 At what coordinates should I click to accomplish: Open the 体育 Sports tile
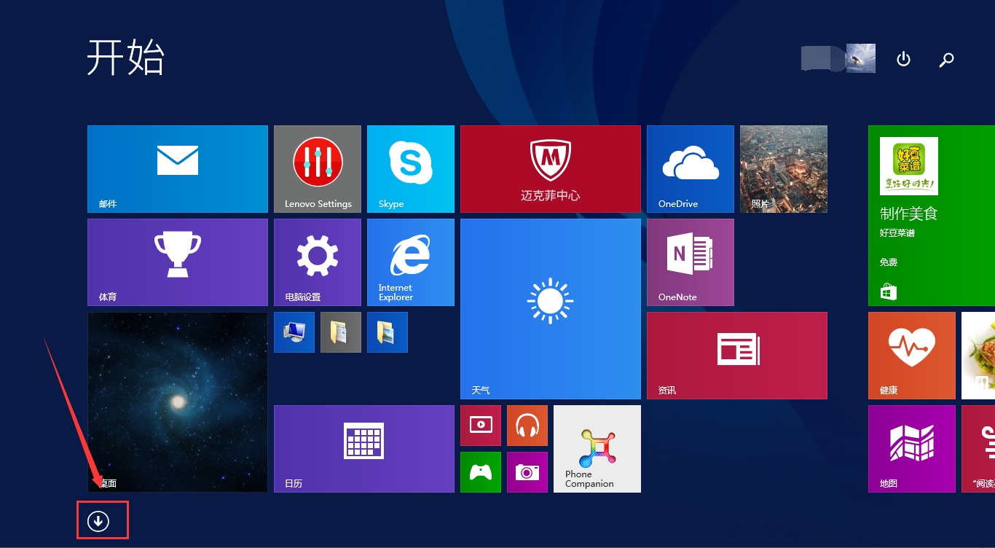coord(178,262)
